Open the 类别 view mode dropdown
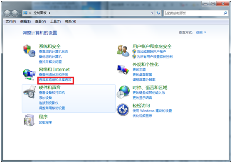The width and height of the screenshot is (232, 163). pos(201,32)
